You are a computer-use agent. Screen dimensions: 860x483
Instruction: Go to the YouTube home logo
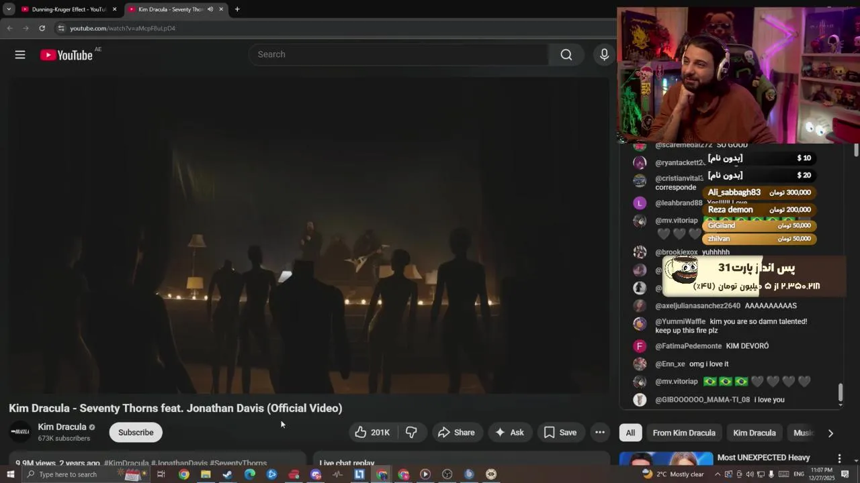point(66,55)
